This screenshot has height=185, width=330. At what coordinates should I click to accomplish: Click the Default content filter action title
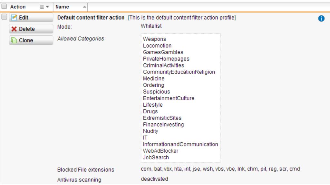click(91, 18)
